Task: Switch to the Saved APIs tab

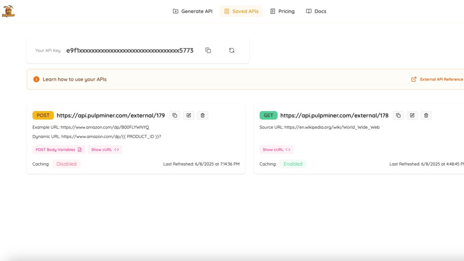Action: pyautogui.click(x=241, y=11)
